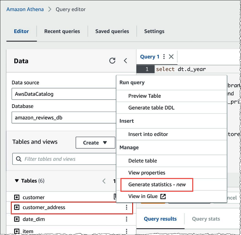Expand the date_dim table
241x235 pixels.
(x=17, y=219)
